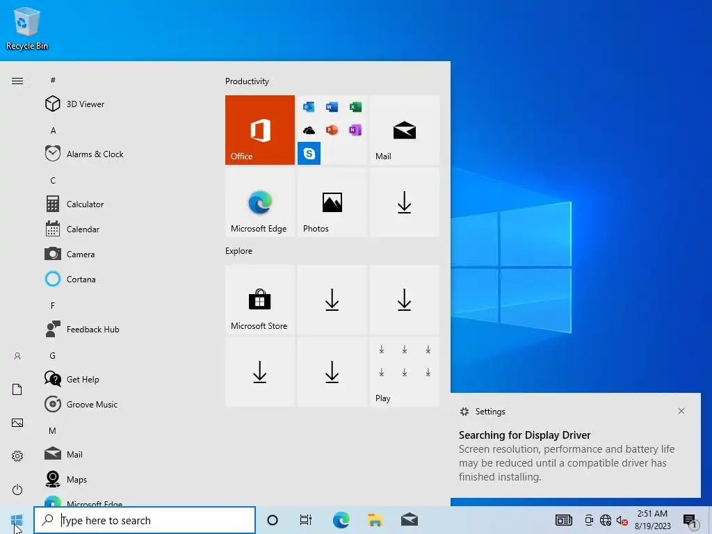Open PowerPoint from the Office tile group
This screenshot has height=534, width=712.
point(332,130)
